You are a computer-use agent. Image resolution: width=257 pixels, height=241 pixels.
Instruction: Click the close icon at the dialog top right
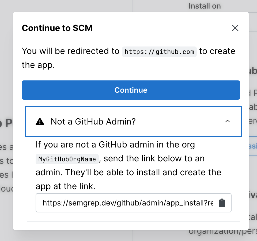235,28
